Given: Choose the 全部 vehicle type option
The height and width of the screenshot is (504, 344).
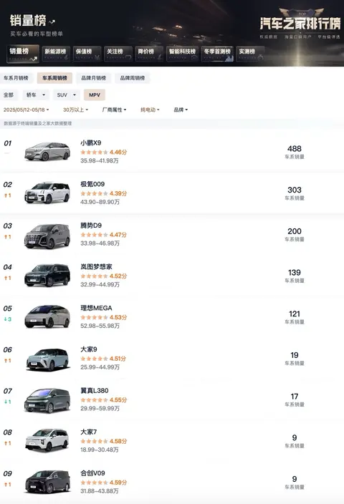Looking at the screenshot, I should tap(9, 94).
